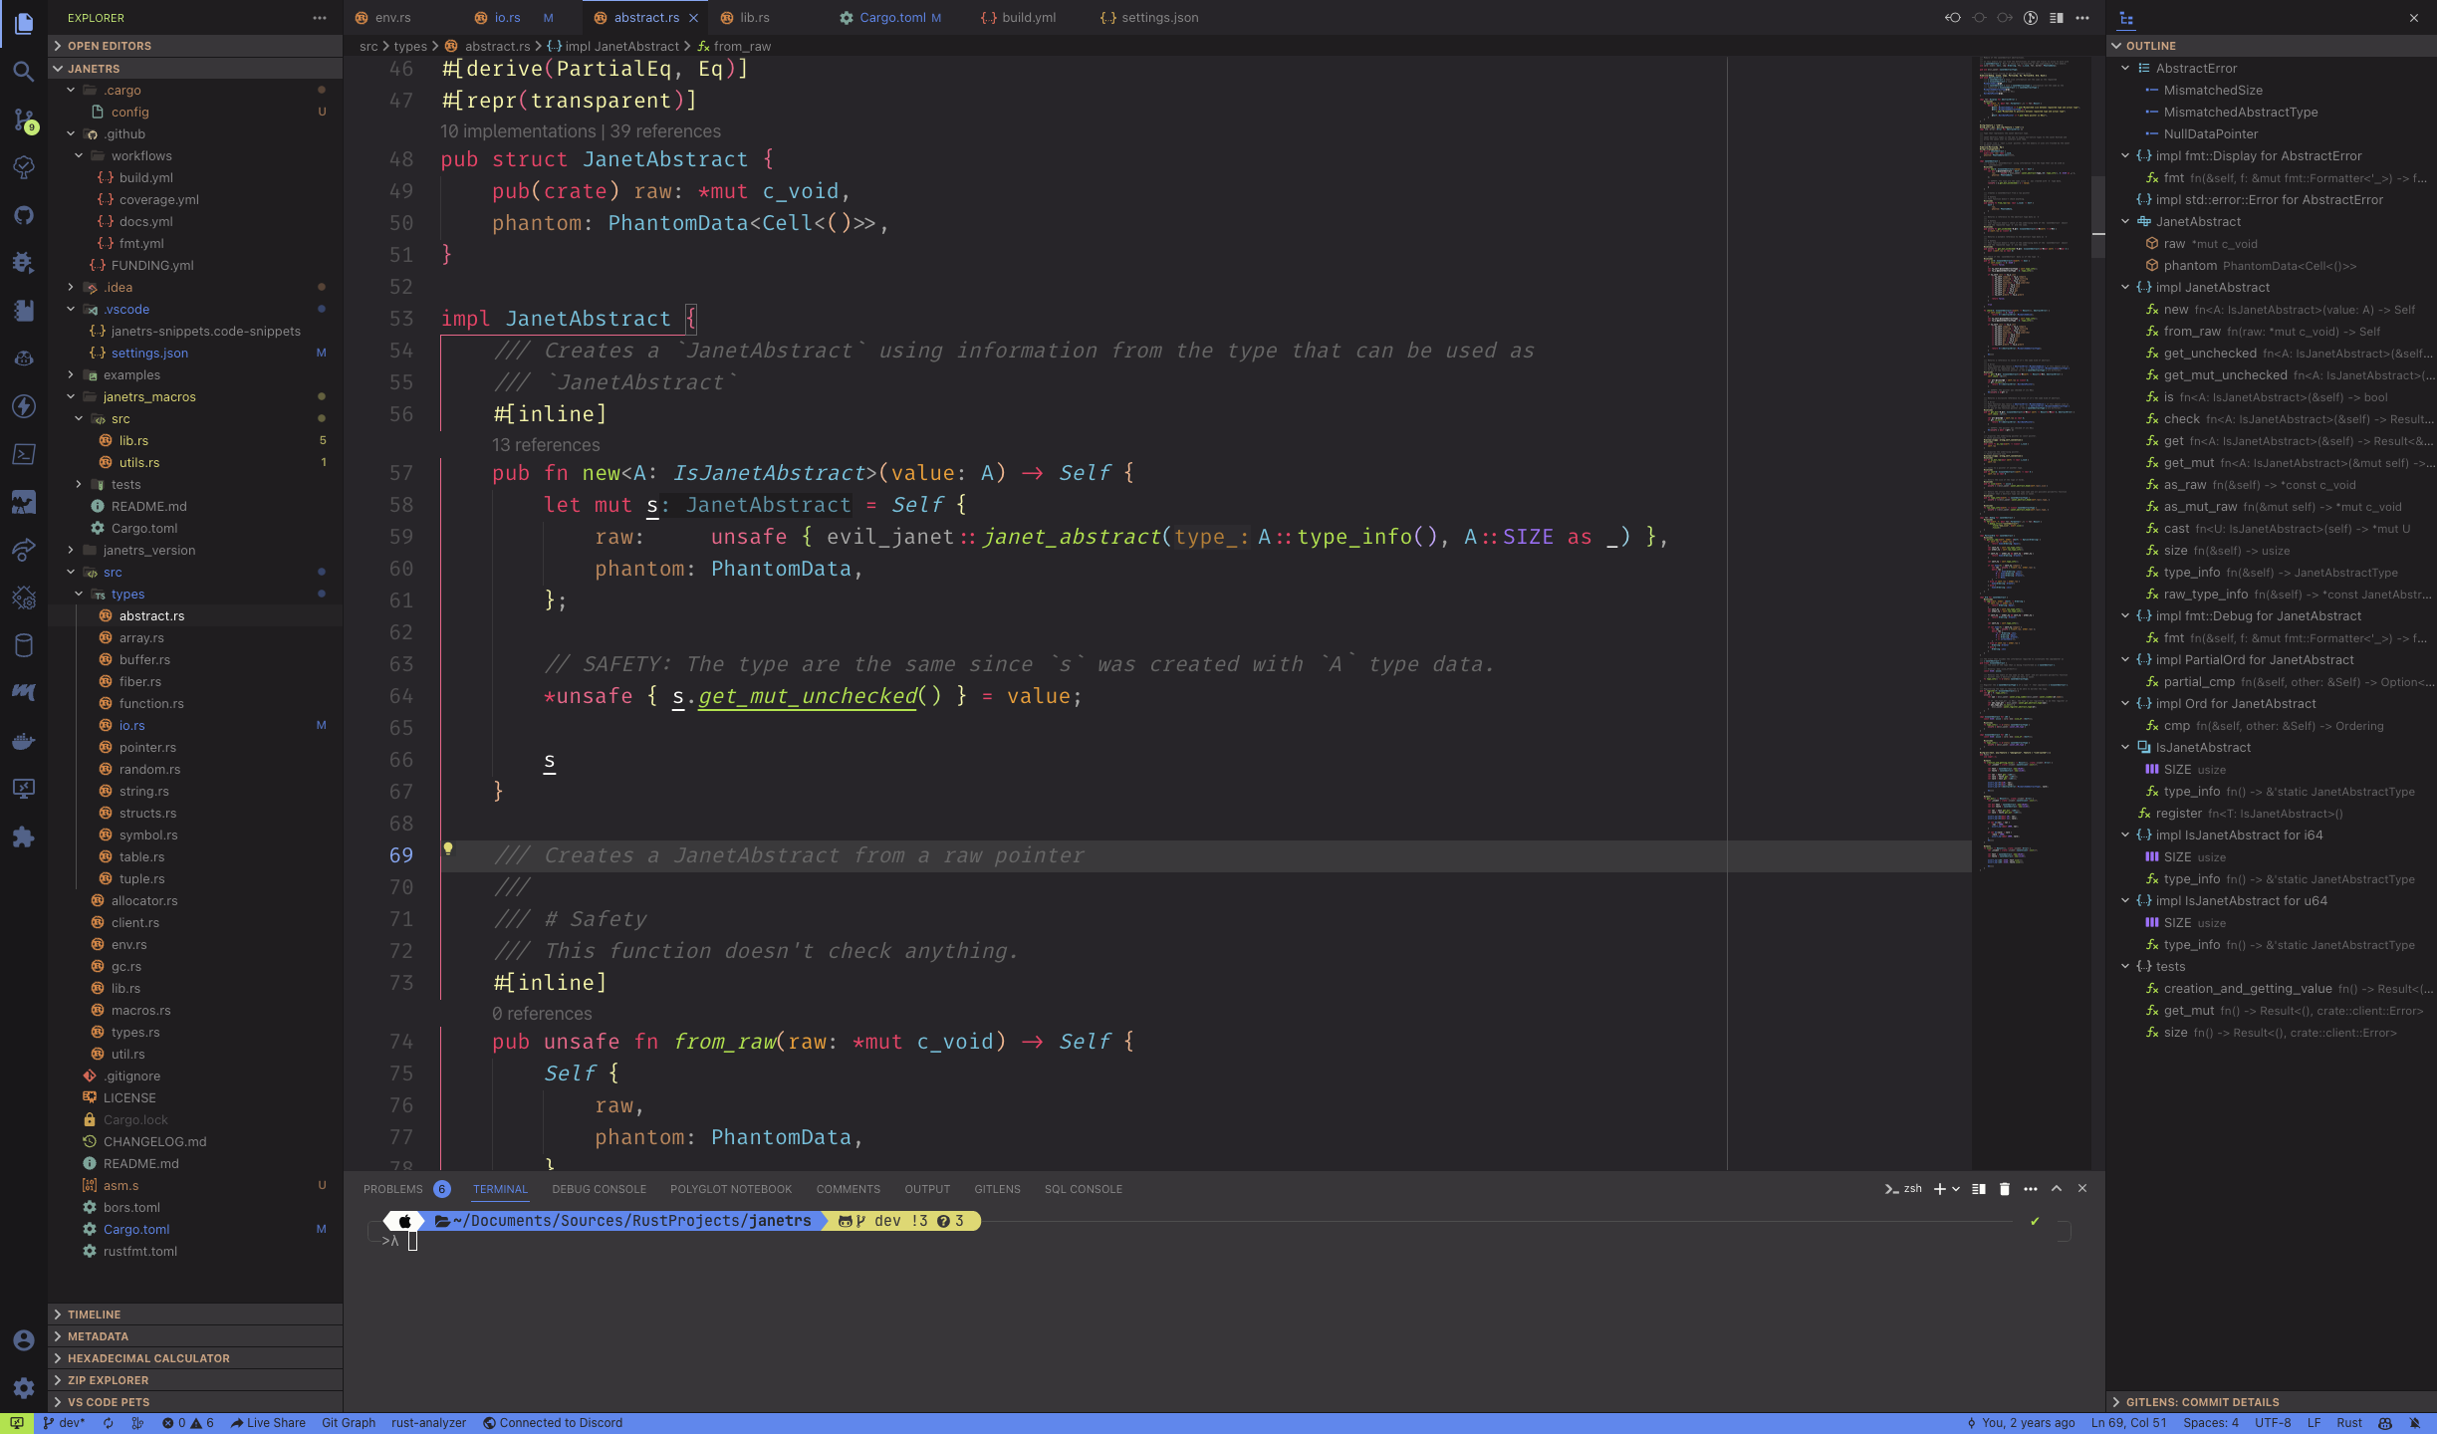Expand the TIMELINE section

[95, 1314]
